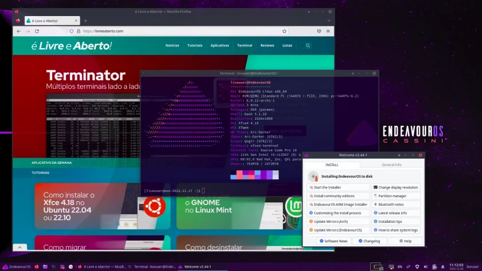
Task: Open the Tutoriais menu item on website
Action: click(x=195, y=45)
